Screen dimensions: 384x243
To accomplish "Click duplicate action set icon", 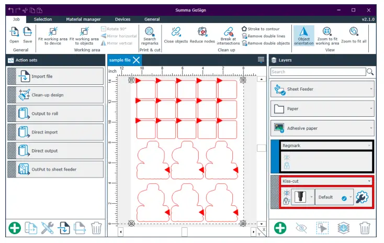I will [31, 228].
